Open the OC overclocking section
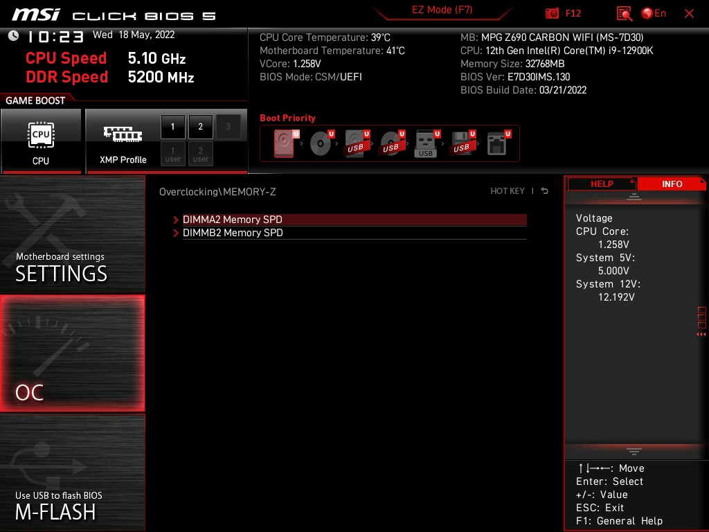The image size is (709, 532). click(x=72, y=353)
